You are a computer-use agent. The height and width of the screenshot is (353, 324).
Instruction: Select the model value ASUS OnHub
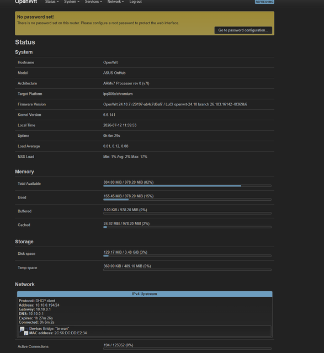[114, 73]
